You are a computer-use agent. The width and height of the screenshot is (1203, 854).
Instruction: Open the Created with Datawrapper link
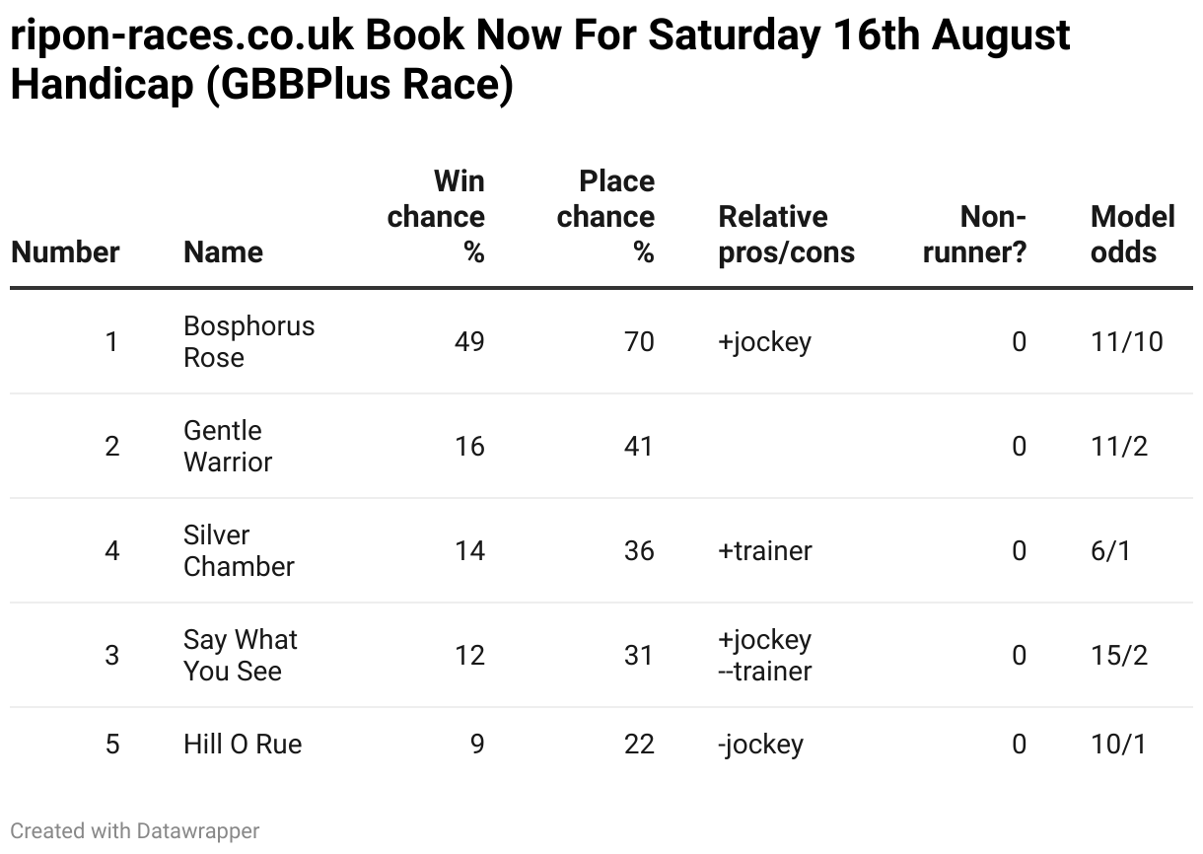(x=135, y=831)
